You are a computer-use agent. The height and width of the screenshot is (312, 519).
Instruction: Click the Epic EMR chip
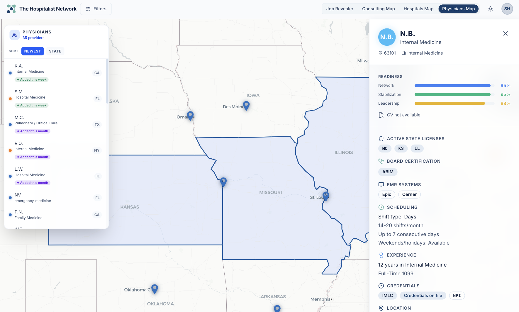(x=387, y=194)
